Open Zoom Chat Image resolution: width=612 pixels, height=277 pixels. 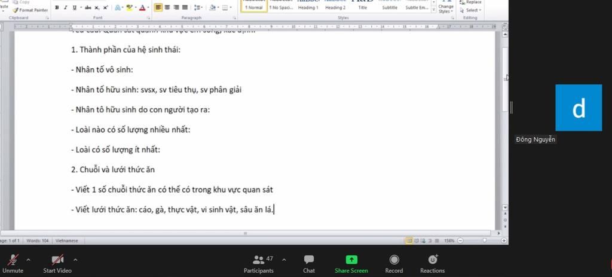309,263
